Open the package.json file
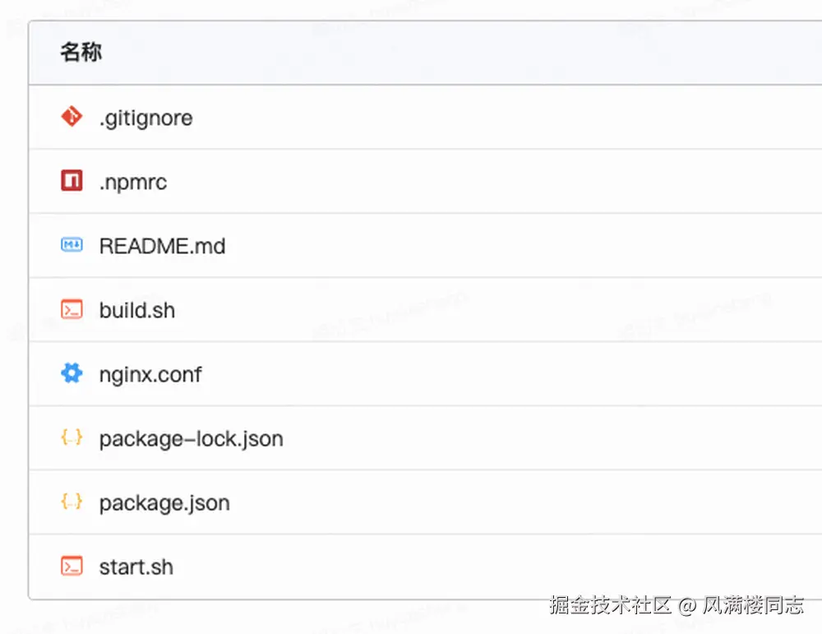 pyautogui.click(x=164, y=503)
